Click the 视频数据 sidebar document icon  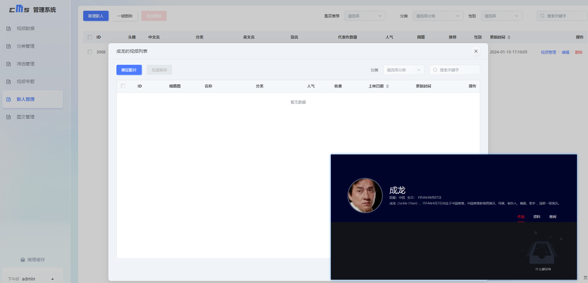click(x=9, y=29)
